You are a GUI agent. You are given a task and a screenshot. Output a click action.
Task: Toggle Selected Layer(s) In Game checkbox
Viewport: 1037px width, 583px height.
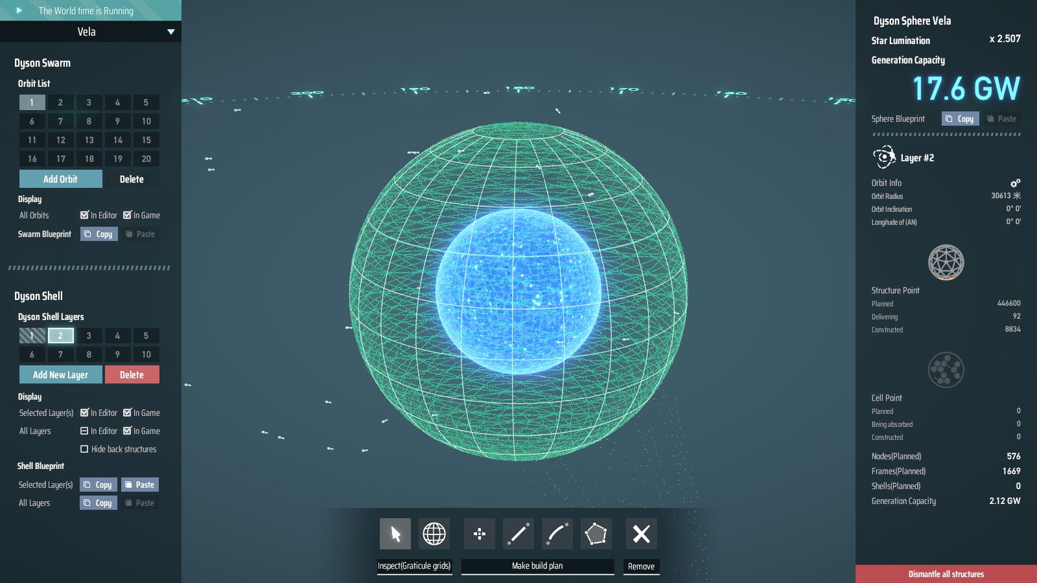(x=127, y=413)
